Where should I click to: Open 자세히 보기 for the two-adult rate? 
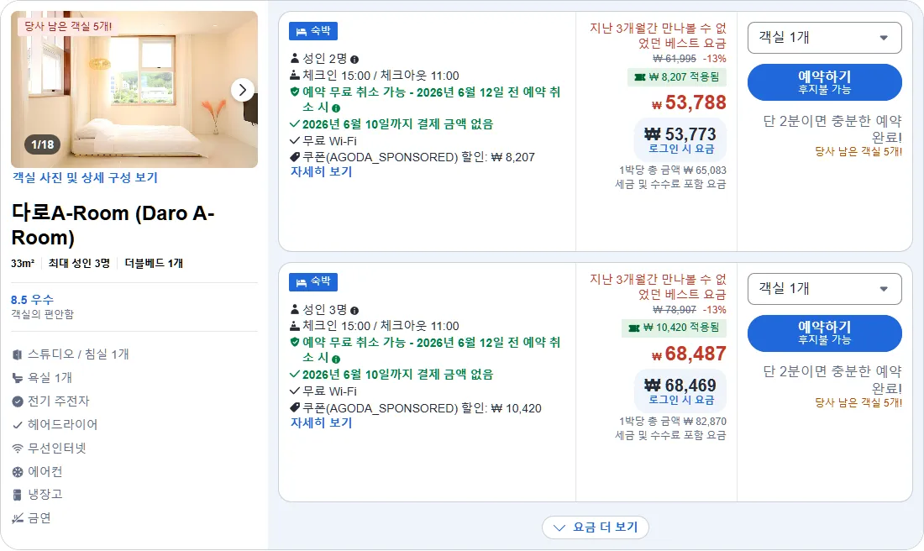321,172
